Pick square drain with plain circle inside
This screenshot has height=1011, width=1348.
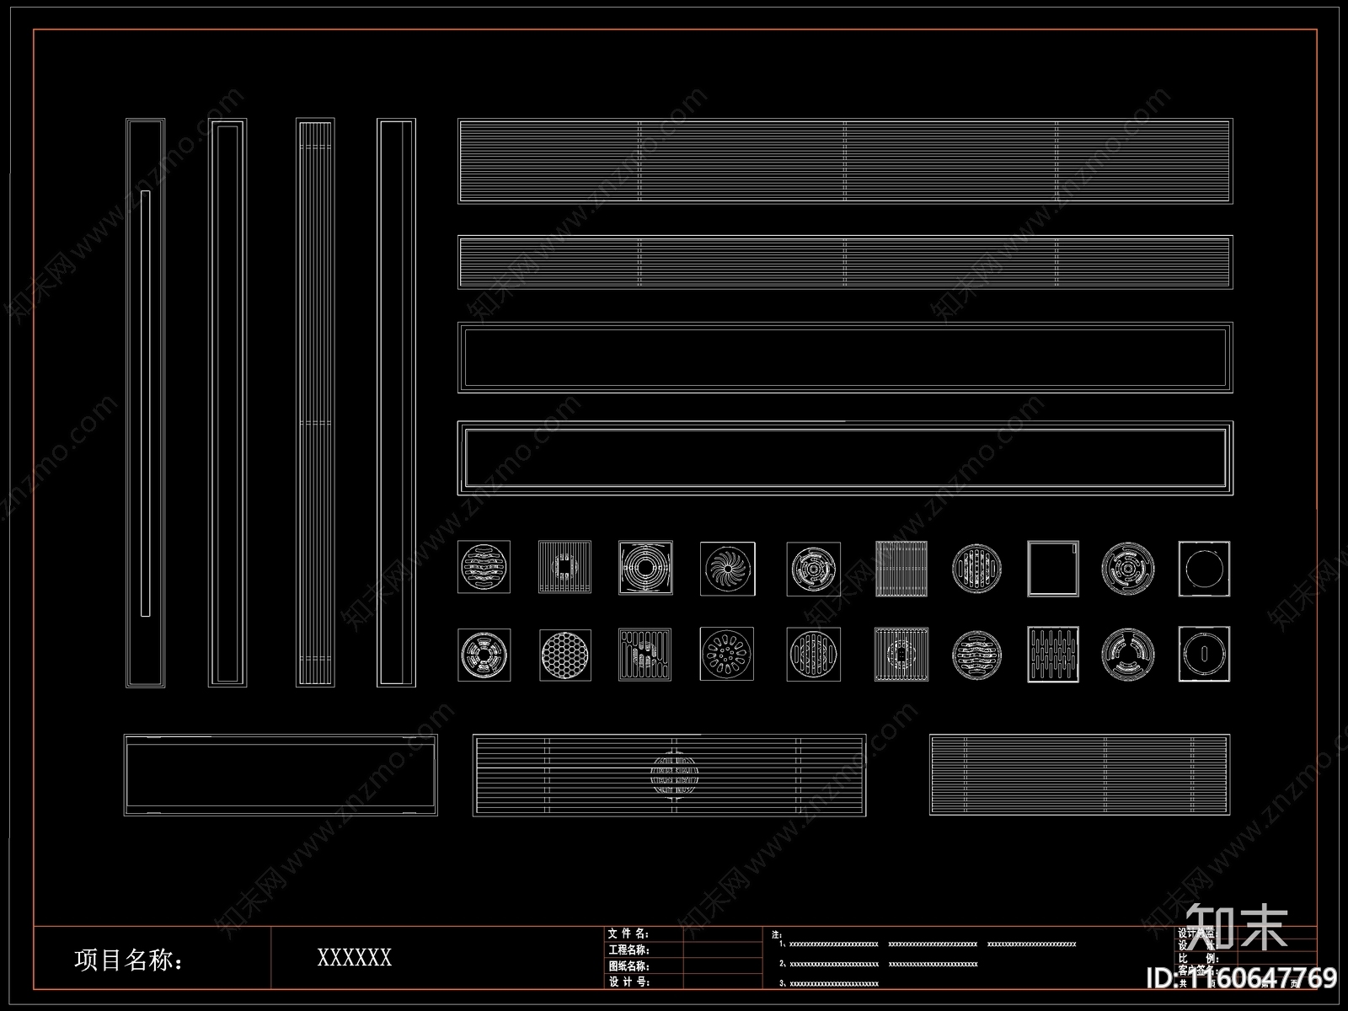point(1204,569)
